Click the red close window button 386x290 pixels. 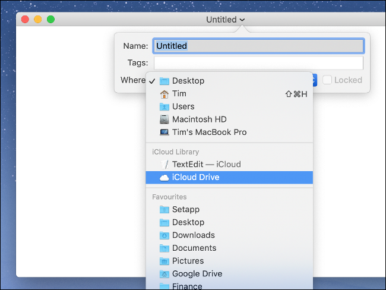[25, 19]
